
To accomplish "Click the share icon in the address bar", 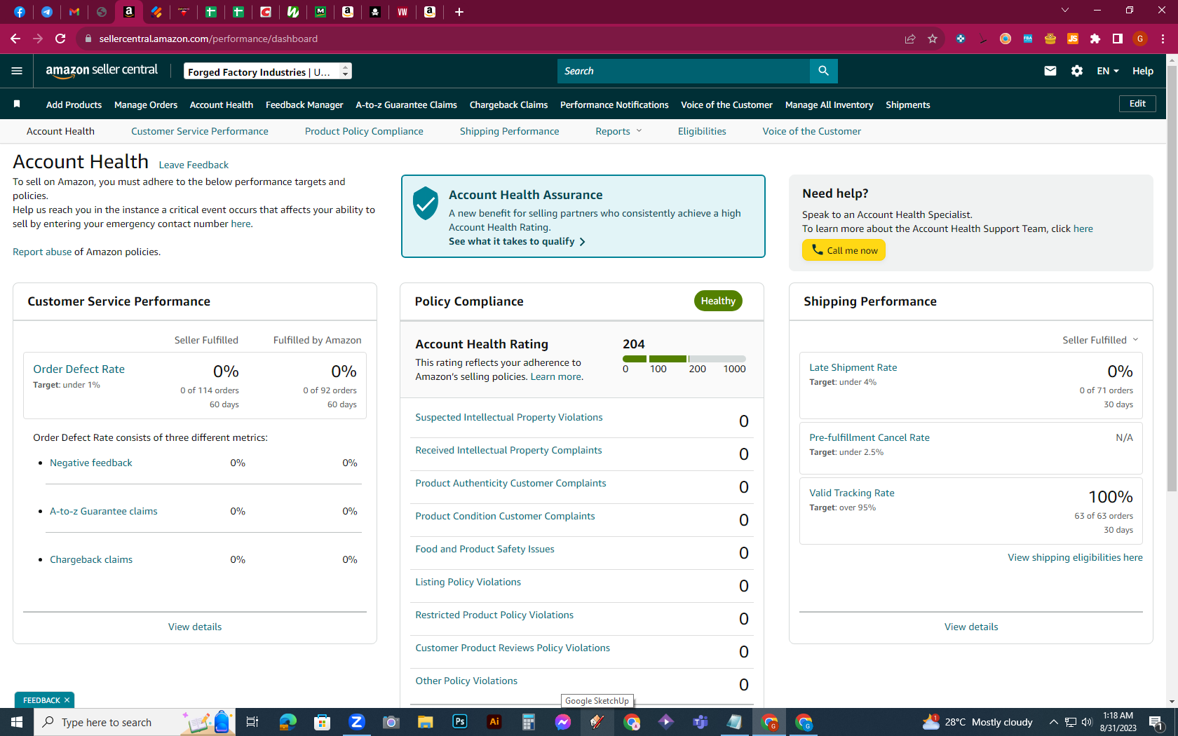I will pos(910,39).
